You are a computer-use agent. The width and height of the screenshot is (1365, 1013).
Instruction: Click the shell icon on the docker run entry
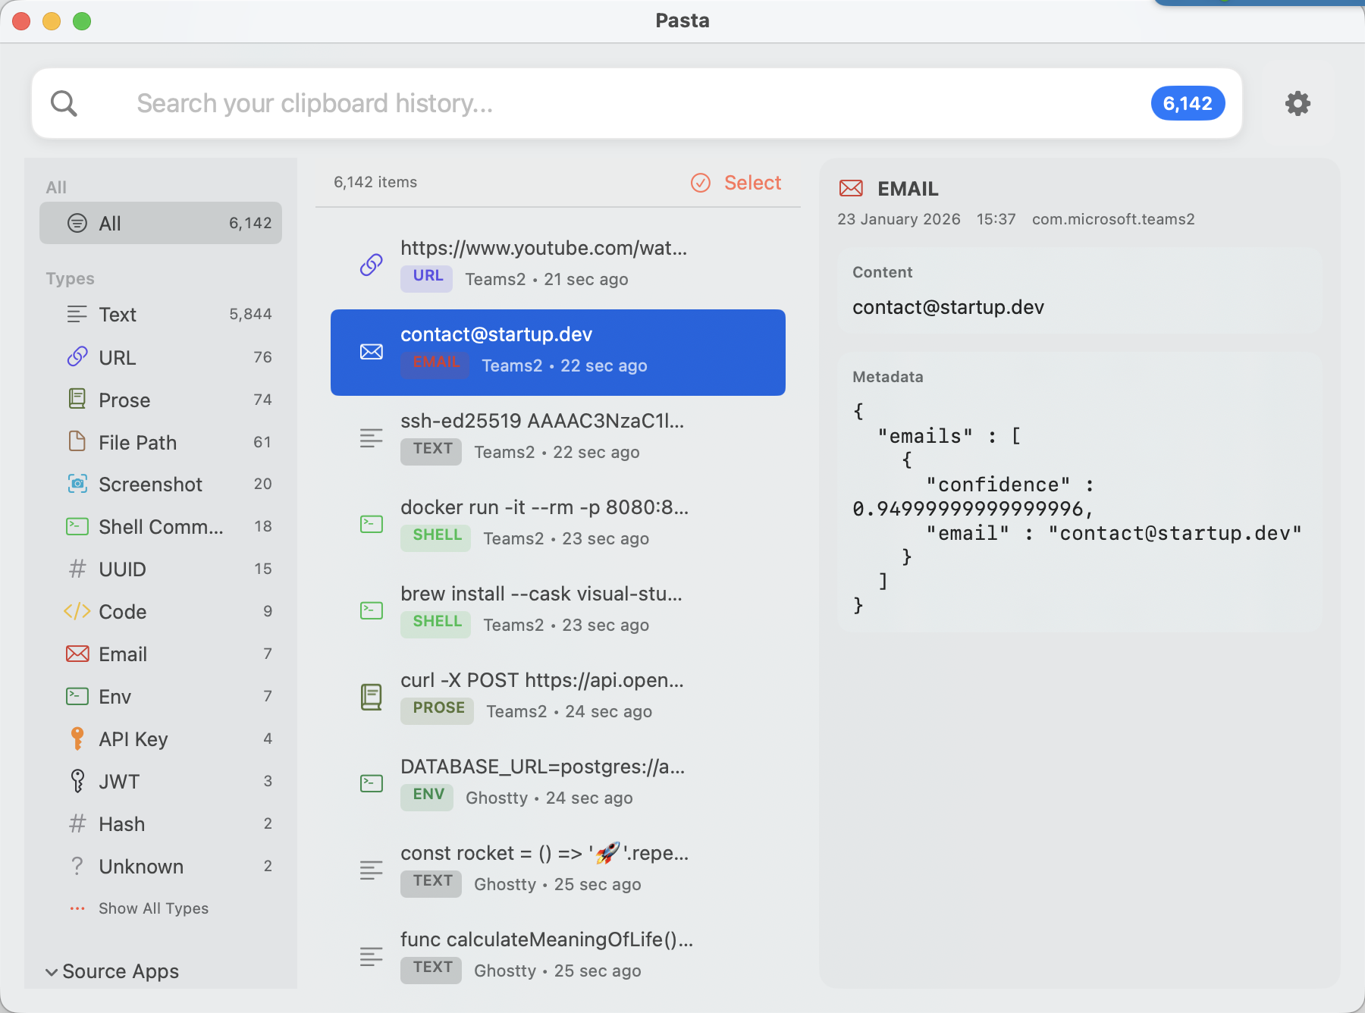371,524
